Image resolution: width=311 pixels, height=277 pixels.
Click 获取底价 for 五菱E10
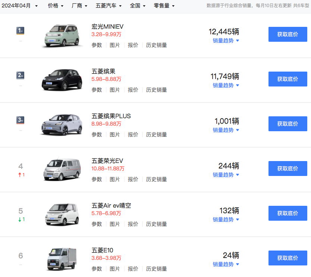pyautogui.click(x=288, y=258)
